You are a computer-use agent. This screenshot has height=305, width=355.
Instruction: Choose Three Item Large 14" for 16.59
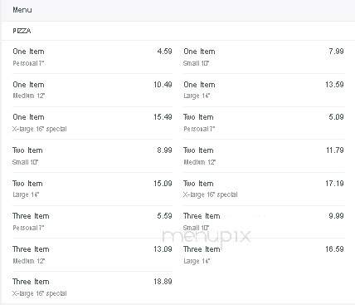[x=264, y=255]
